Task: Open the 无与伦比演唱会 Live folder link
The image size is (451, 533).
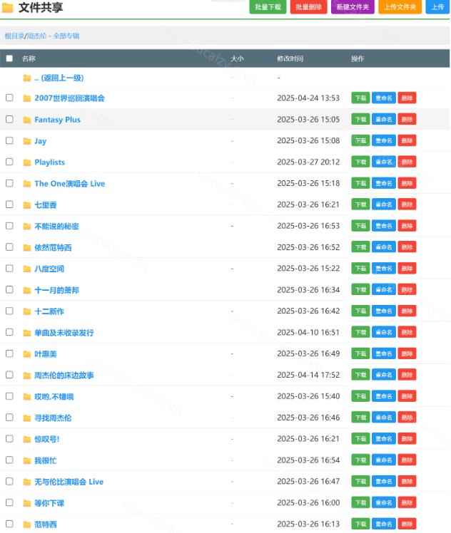Action: click(69, 482)
